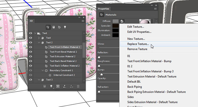Click the Diffuse color swatch

tap(116, 21)
